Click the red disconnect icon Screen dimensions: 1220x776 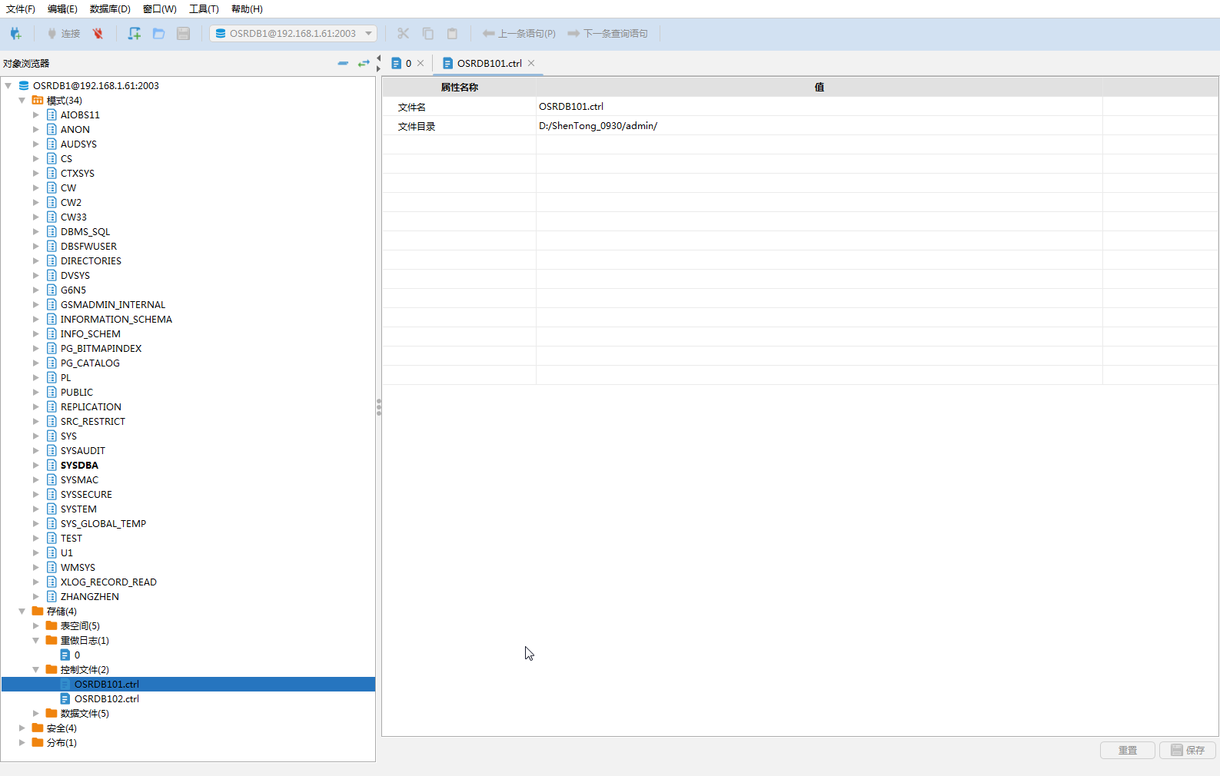[x=98, y=34]
